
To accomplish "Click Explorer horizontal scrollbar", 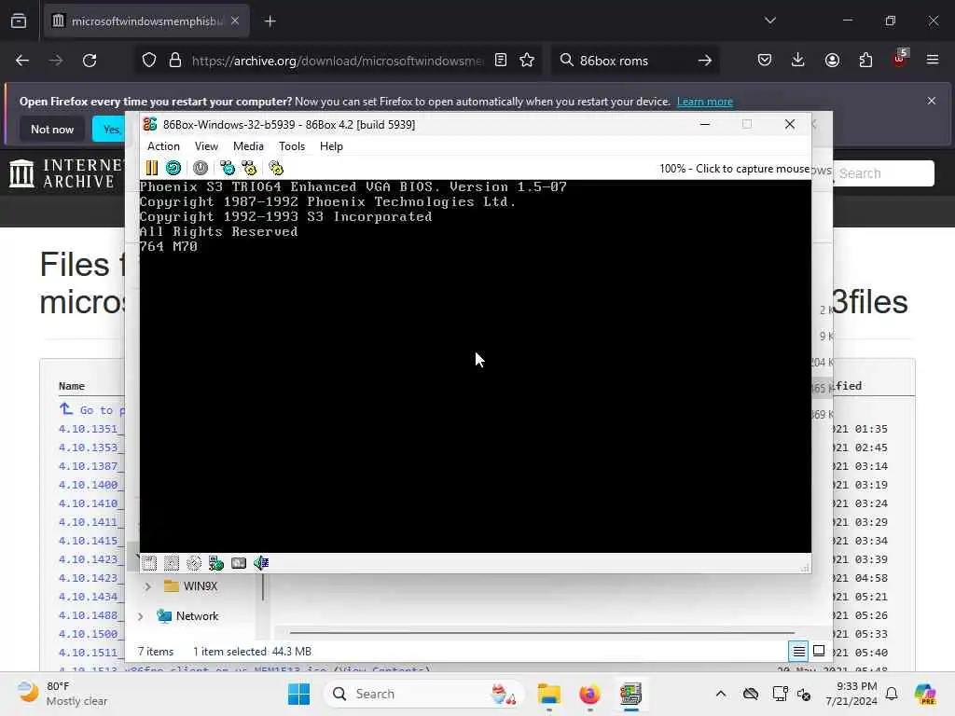I will [542, 633].
